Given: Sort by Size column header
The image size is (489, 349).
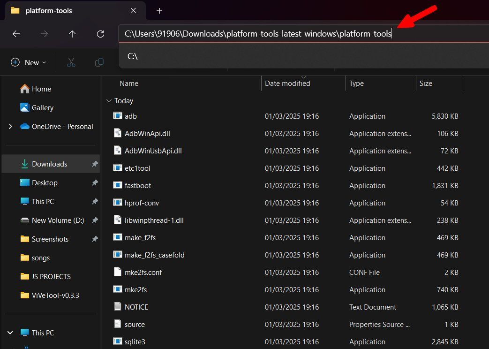Looking at the screenshot, I should [426, 83].
